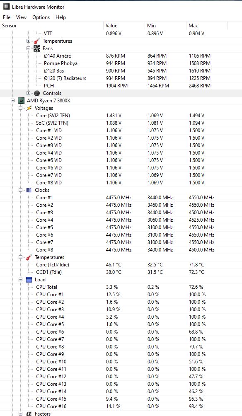Click the black sphere Controls icon
242x416 pixels.
pos(37,93)
